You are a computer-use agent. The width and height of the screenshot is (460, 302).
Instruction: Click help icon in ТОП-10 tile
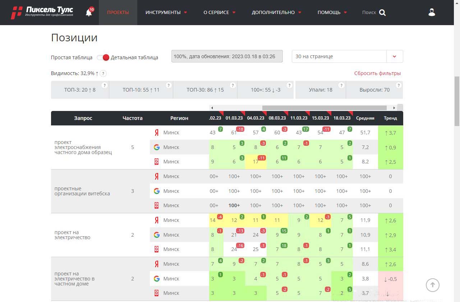(169, 85)
